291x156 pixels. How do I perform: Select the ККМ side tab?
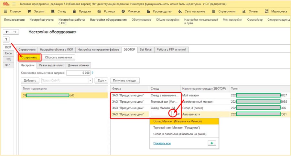8,47
